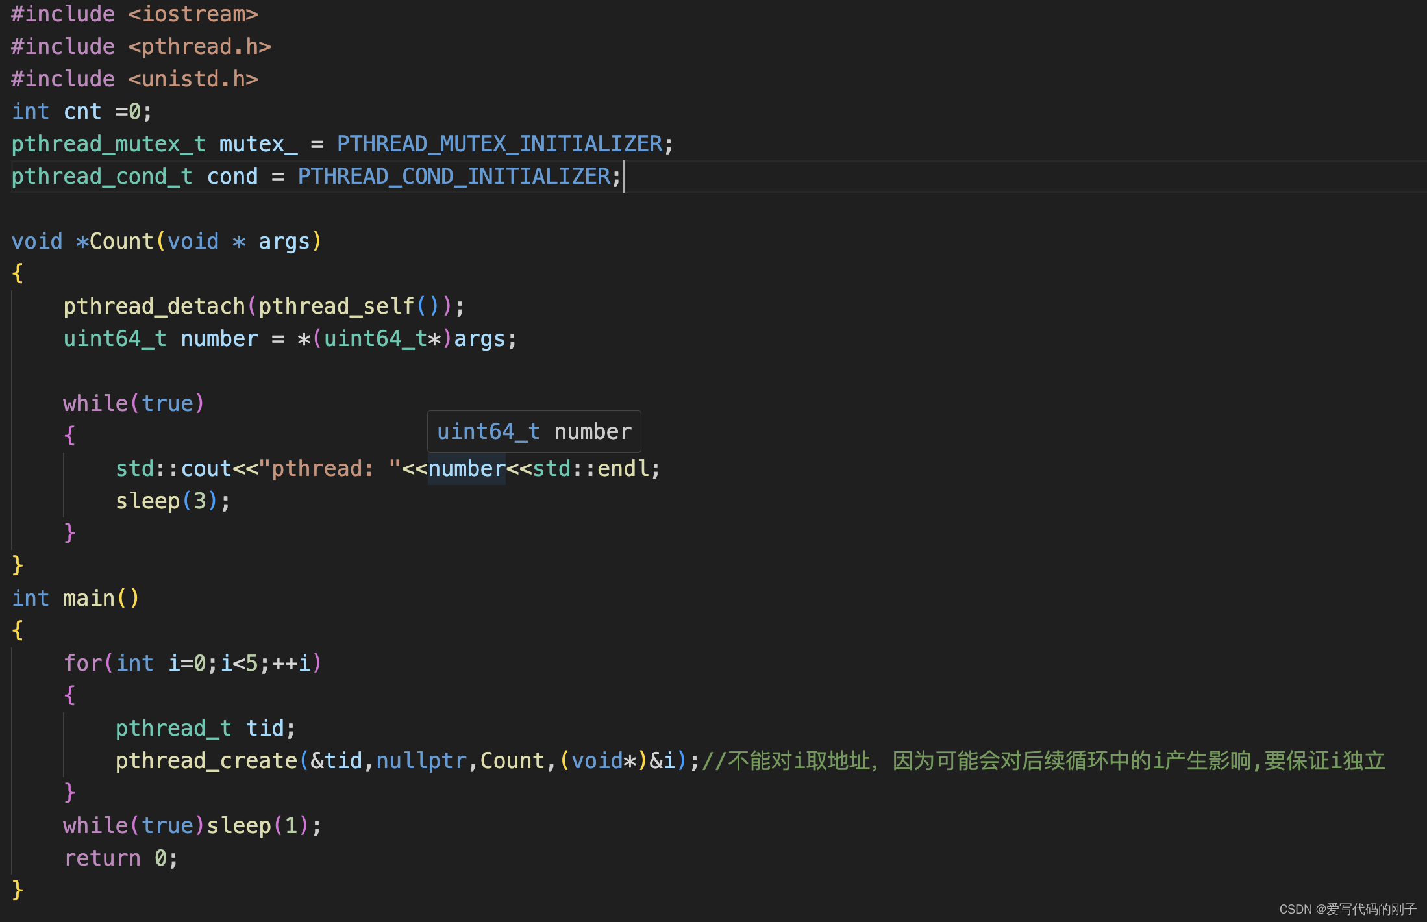Click '#include <unistd.h>' text
Viewport: 1427px width, 922px height.
coord(135,79)
